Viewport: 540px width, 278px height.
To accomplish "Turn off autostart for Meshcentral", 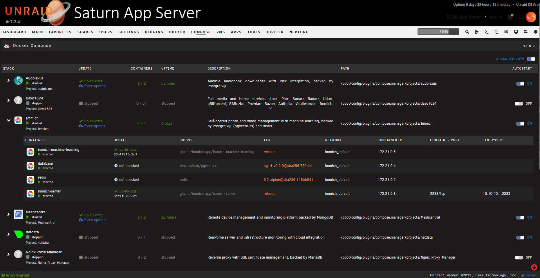I will [520, 217].
